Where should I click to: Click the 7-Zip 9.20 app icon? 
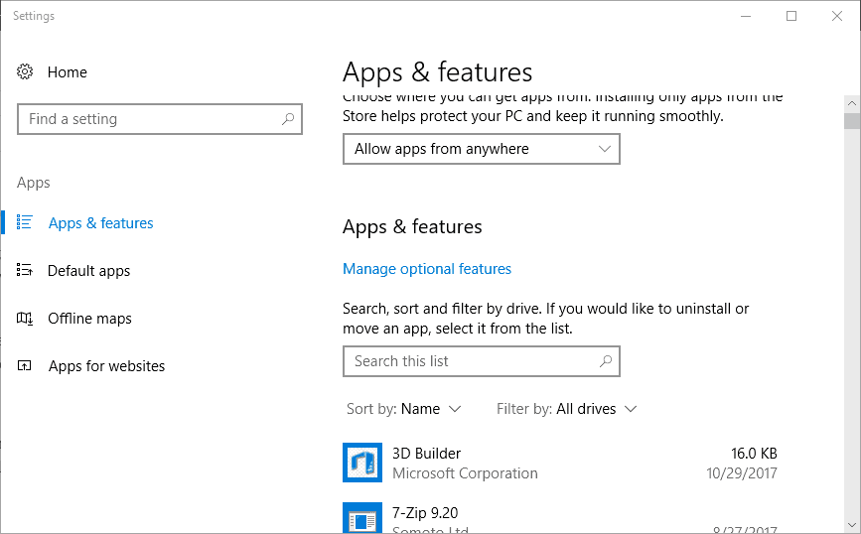pos(362,517)
